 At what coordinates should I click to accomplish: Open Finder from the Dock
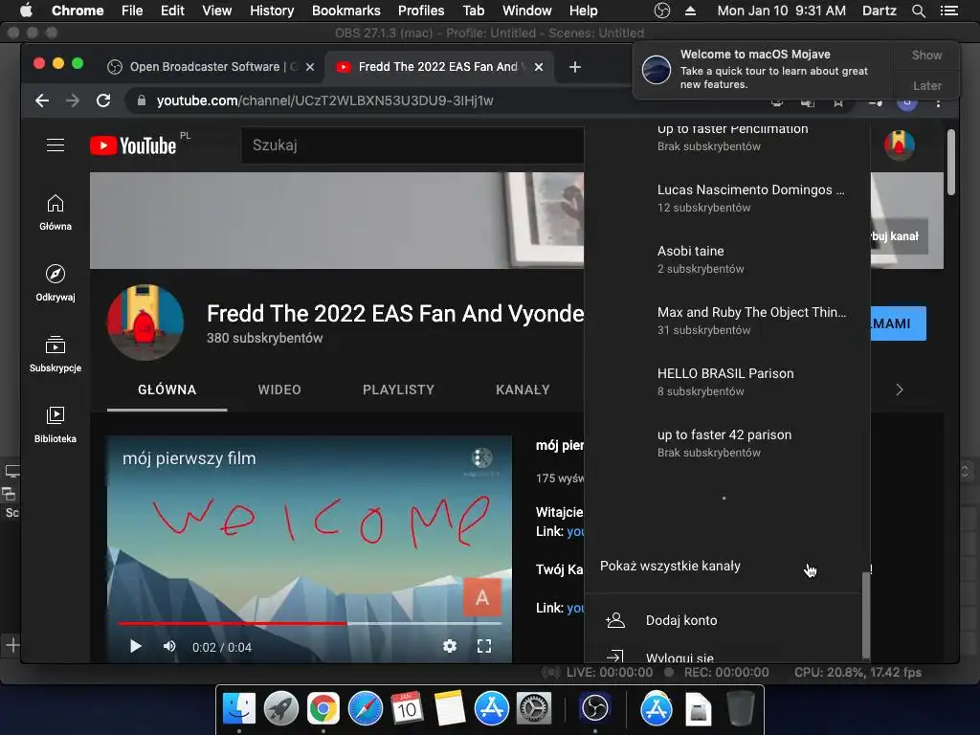coord(238,709)
